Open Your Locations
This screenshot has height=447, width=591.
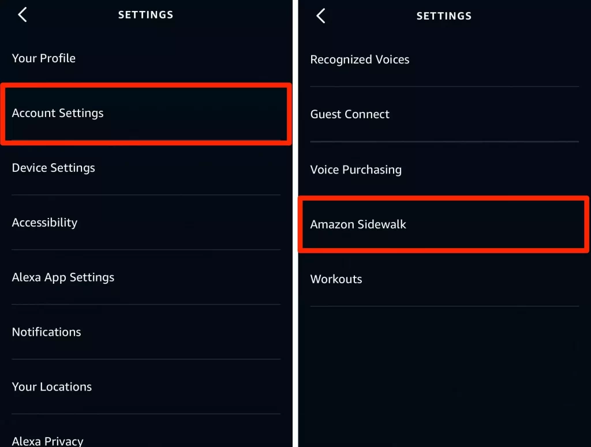[52, 387]
